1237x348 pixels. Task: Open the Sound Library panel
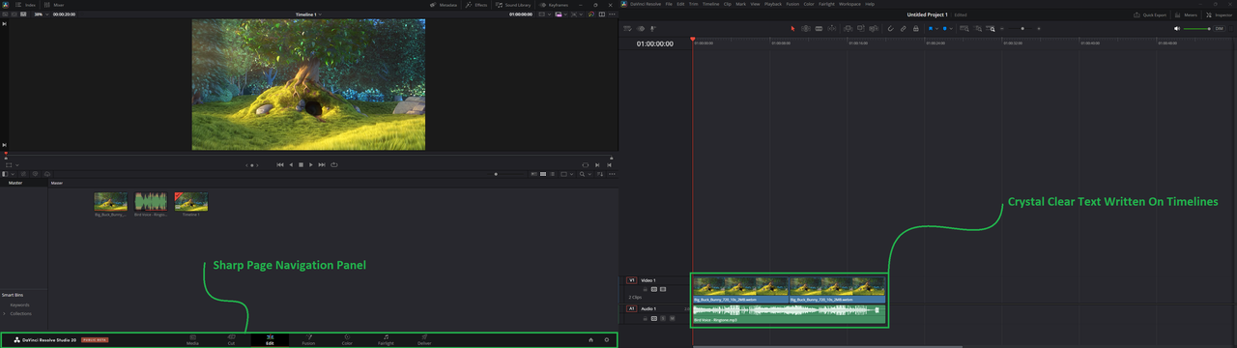(x=513, y=5)
